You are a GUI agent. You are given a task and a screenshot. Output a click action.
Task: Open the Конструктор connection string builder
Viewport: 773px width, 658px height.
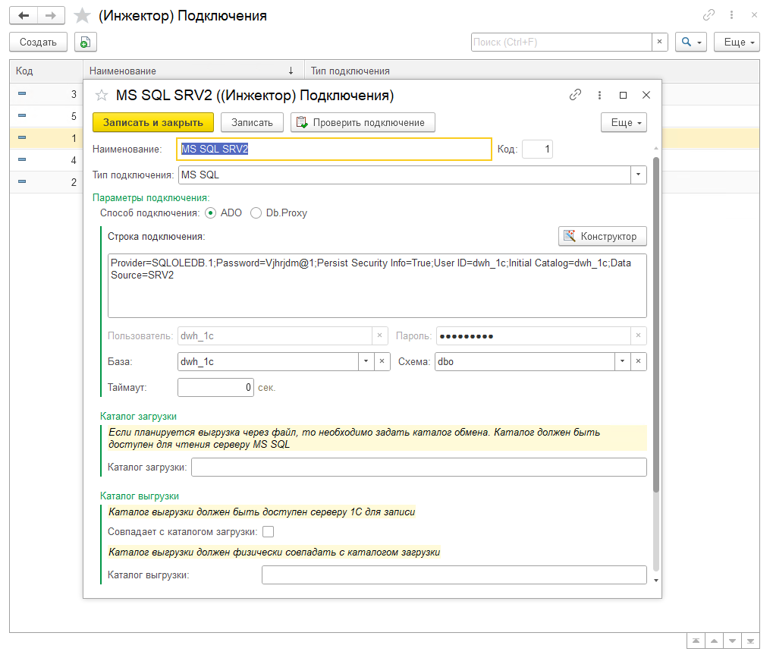pos(602,236)
